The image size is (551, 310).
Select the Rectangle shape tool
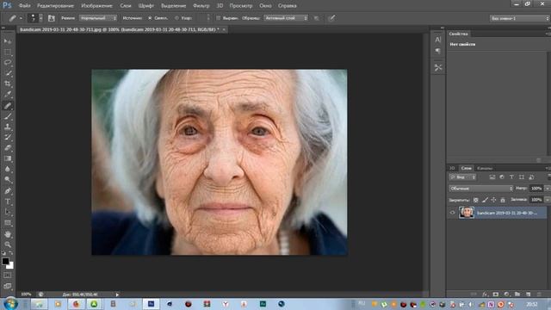[8, 223]
